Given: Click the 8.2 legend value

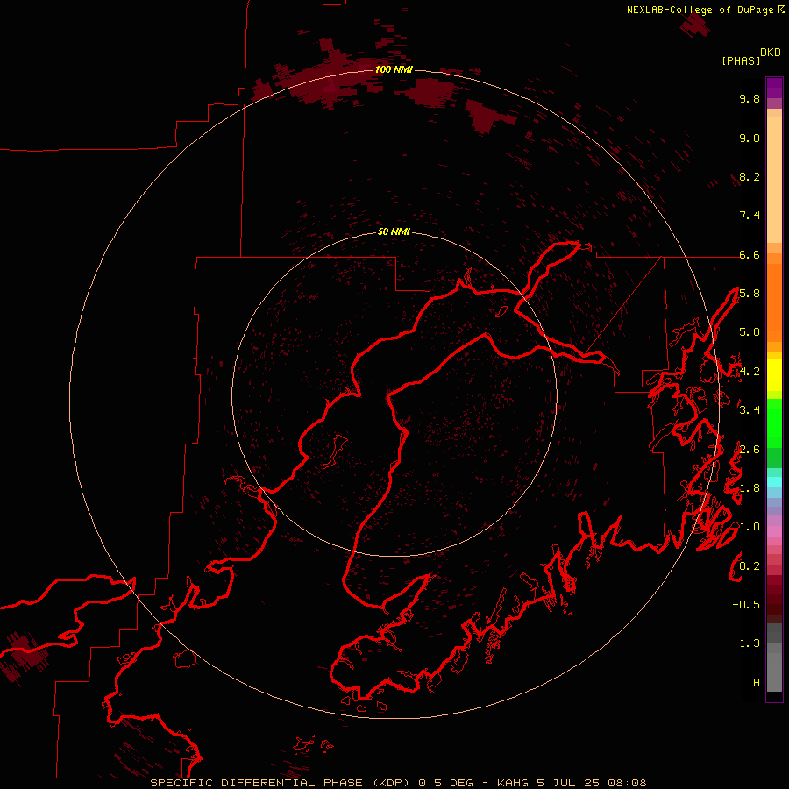Looking at the screenshot, I should 750,176.
